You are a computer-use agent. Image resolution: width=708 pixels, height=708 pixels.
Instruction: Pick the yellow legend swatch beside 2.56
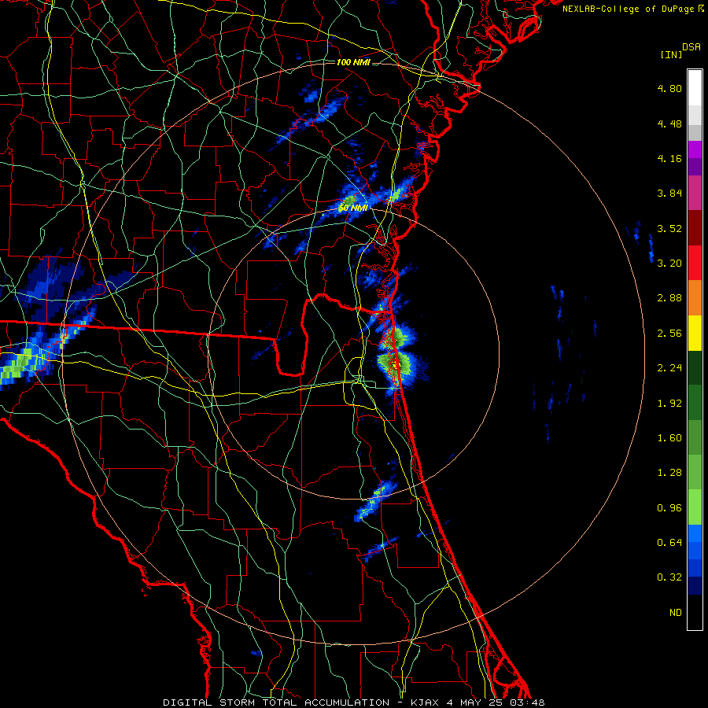(x=695, y=334)
